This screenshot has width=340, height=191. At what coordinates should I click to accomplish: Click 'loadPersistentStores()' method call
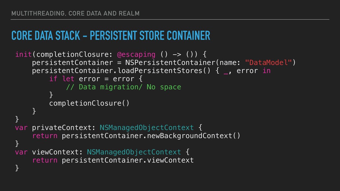coord(164,71)
